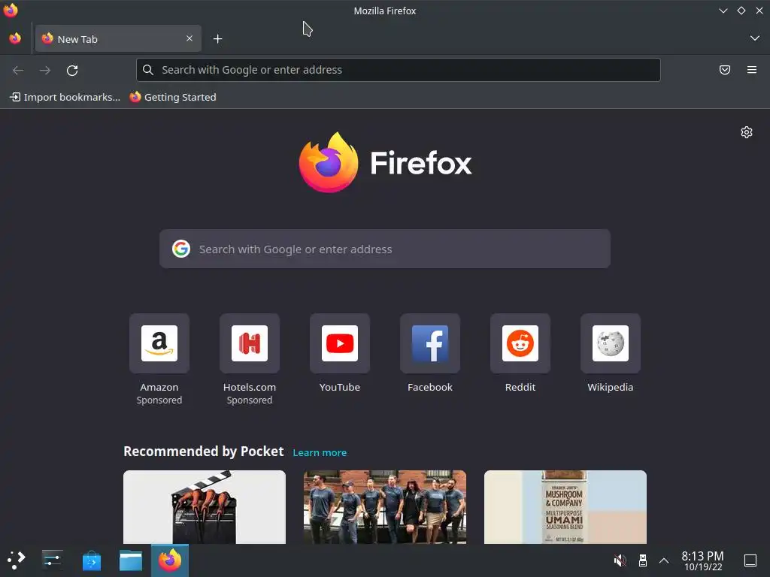Click the search magnifier in address bar
The image size is (770, 577).
pos(148,70)
